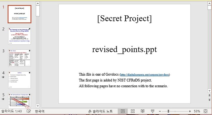Fit slide to current window icon
Viewport: 212px width, 115px height.
206,111
